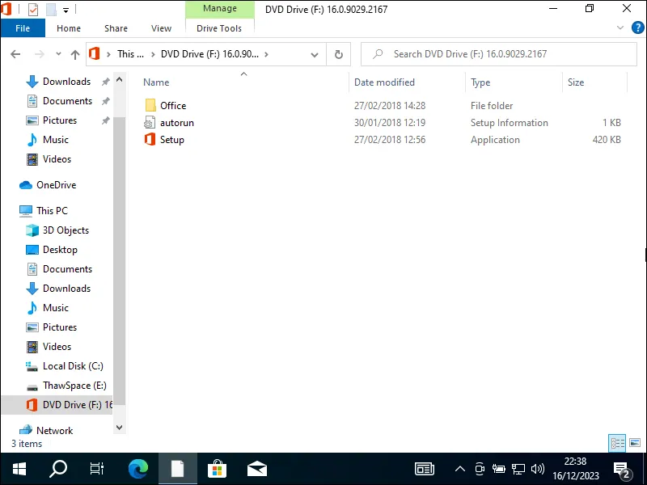This screenshot has width=647, height=485.
Task: Click the Office logo in the title bar
Action: pos(6,9)
